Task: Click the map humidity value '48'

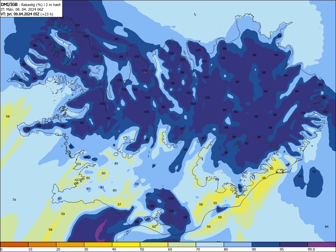Action: pos(264,178)
